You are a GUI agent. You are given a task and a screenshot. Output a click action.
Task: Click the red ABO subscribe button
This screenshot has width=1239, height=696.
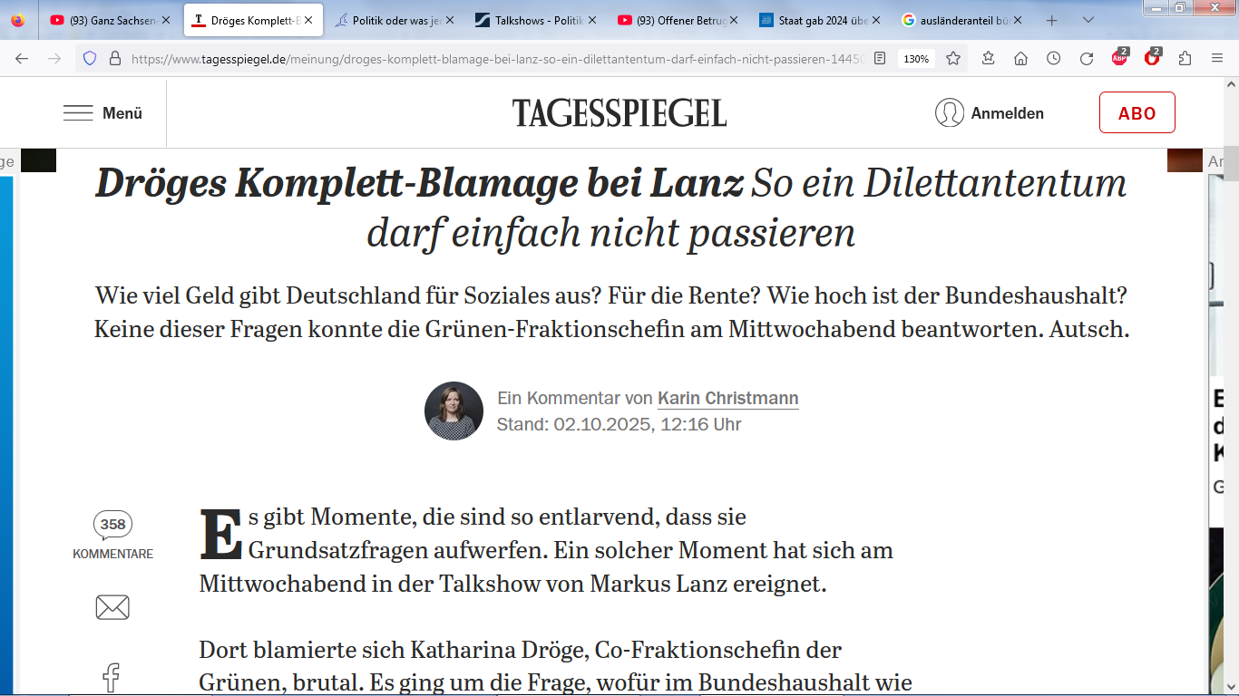point(1137,113)
